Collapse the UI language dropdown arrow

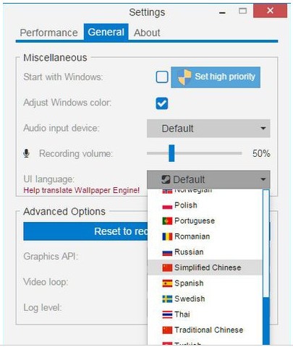[263, 179]
